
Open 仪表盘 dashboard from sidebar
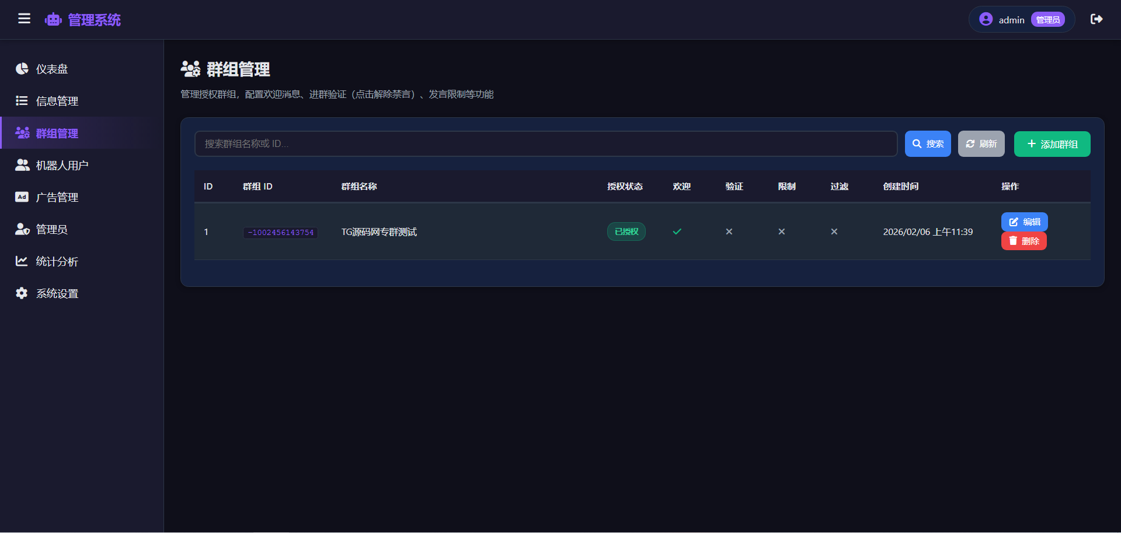click(52, 69)
